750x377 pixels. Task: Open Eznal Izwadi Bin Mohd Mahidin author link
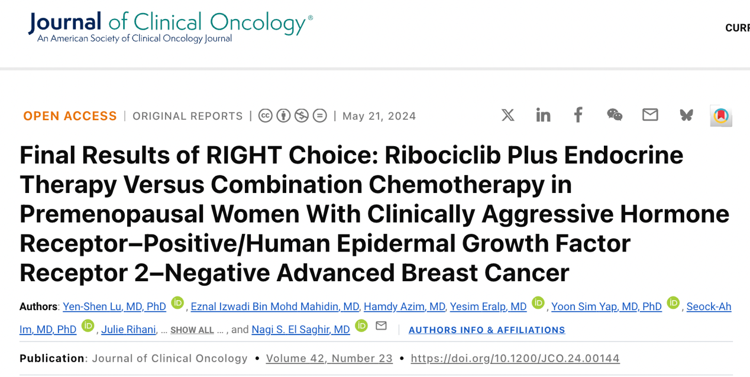(x=275, y=307)
